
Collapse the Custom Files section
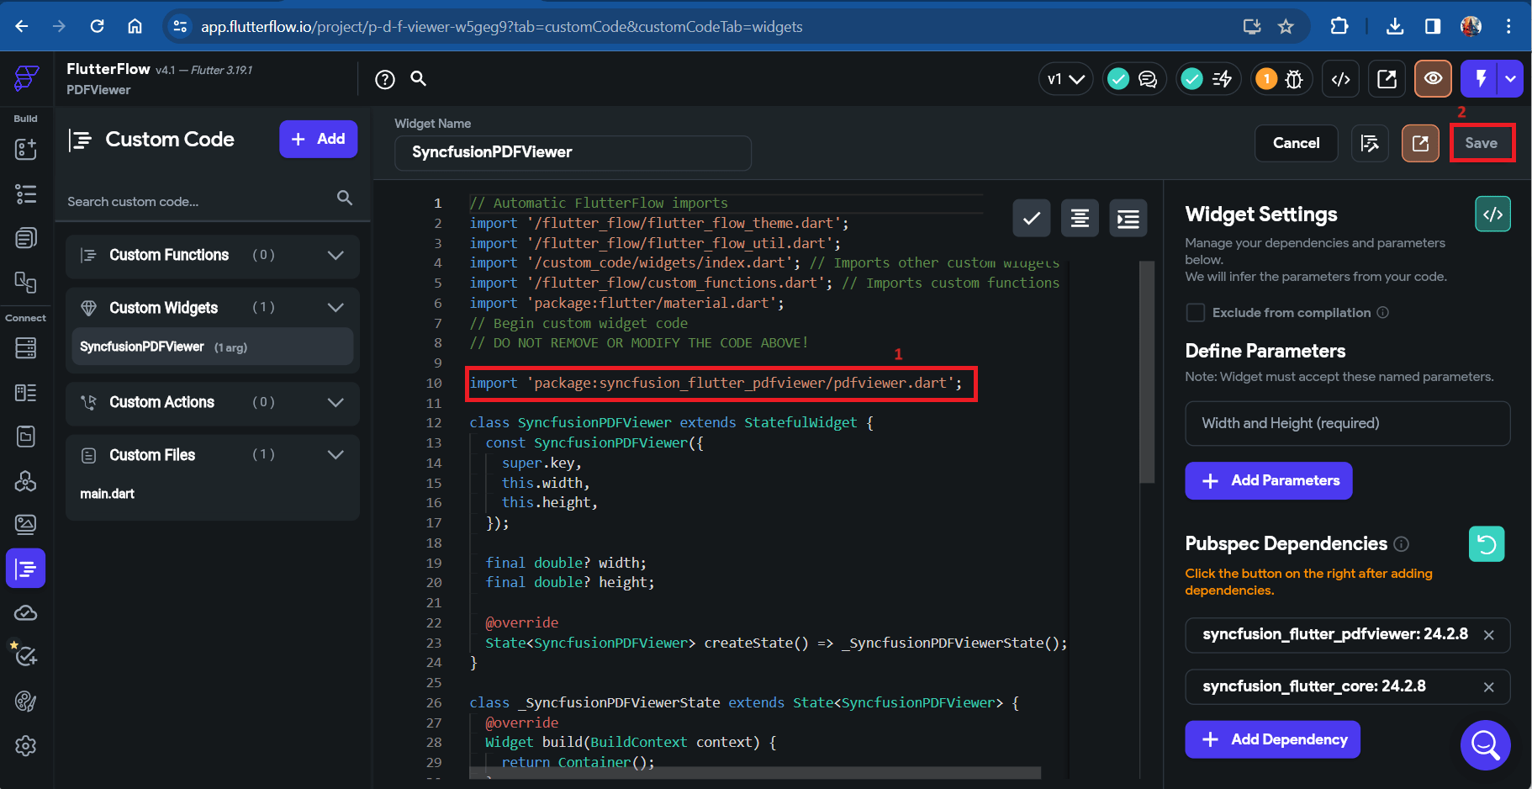tap(335, 455)
